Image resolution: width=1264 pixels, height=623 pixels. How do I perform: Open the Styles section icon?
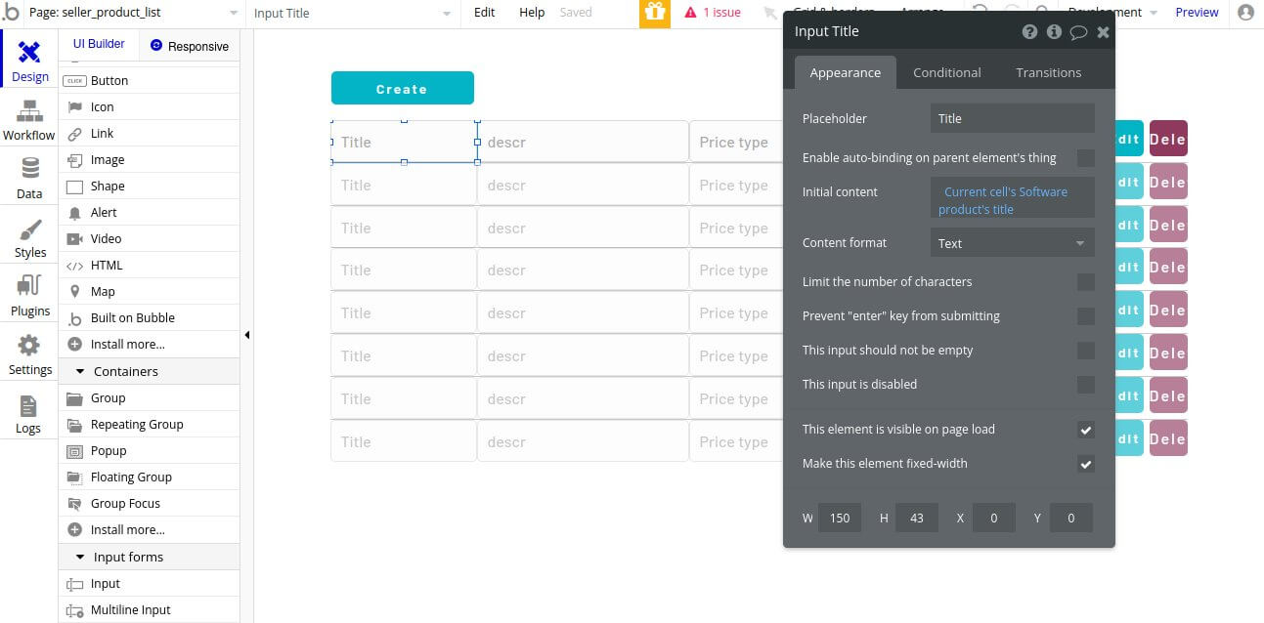coord(29,238)
